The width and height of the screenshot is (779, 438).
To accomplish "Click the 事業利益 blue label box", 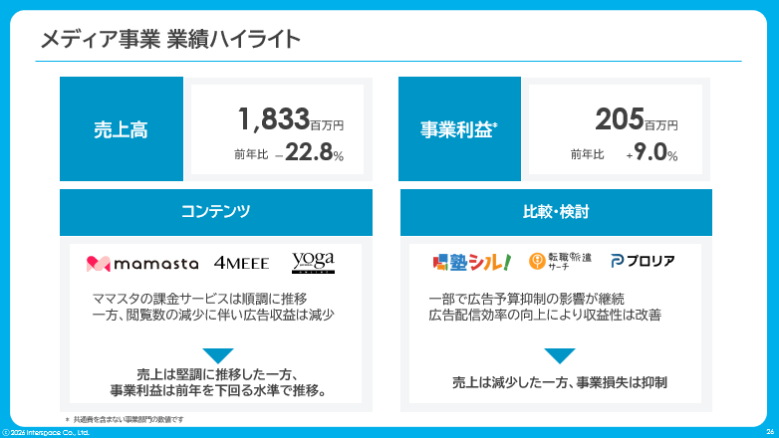I will [459, 128].
